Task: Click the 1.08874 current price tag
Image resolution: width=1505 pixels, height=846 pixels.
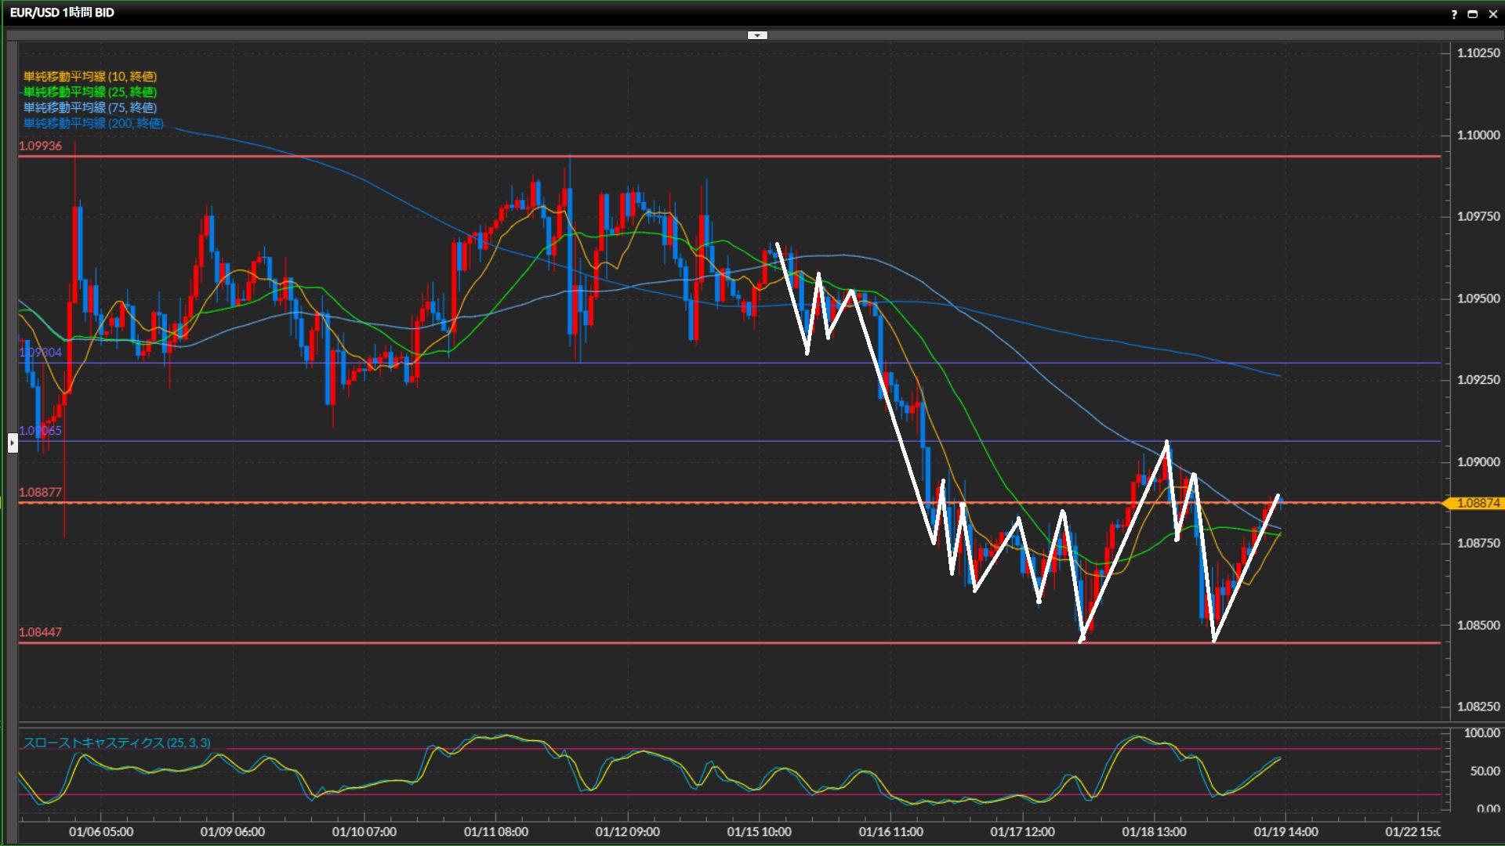Action: coord(1477,503)
